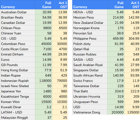Select GB Pounds Act 1 OST price 7.99

click(x=60, y=65)
